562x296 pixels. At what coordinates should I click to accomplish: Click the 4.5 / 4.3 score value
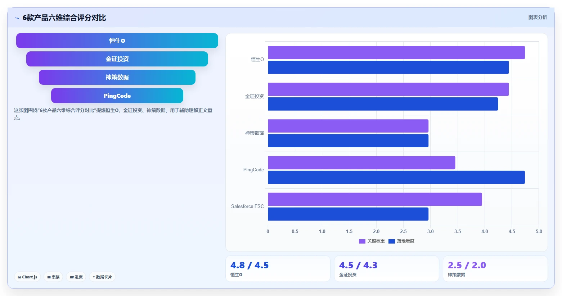[358, 265]
